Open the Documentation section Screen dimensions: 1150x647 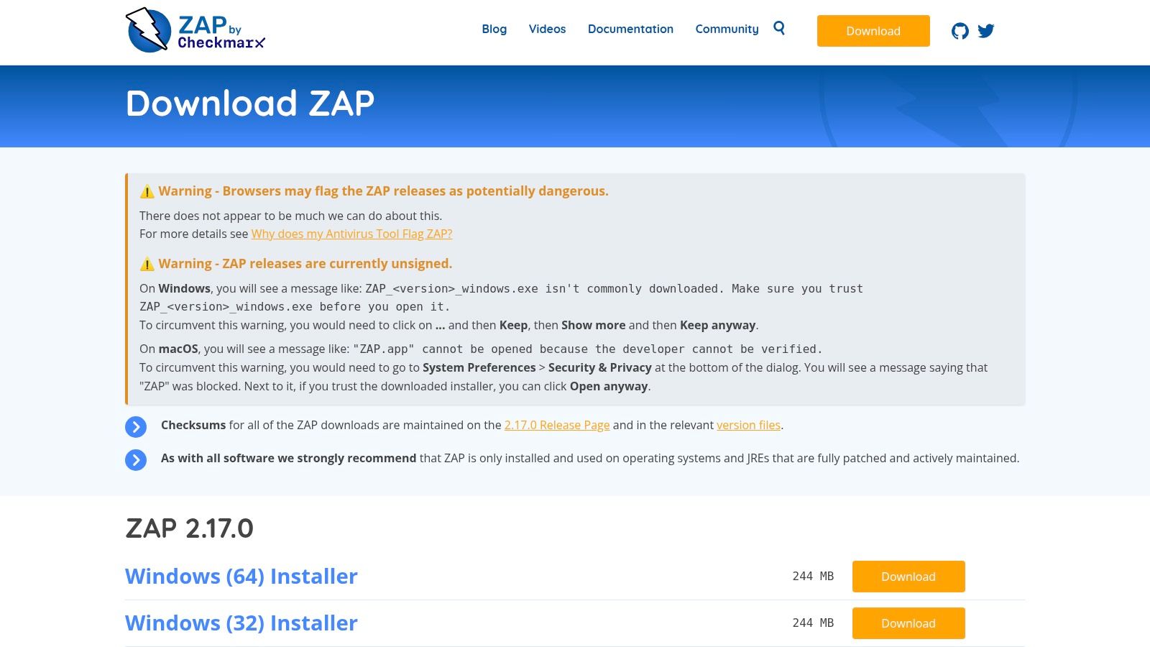(630, 29)
